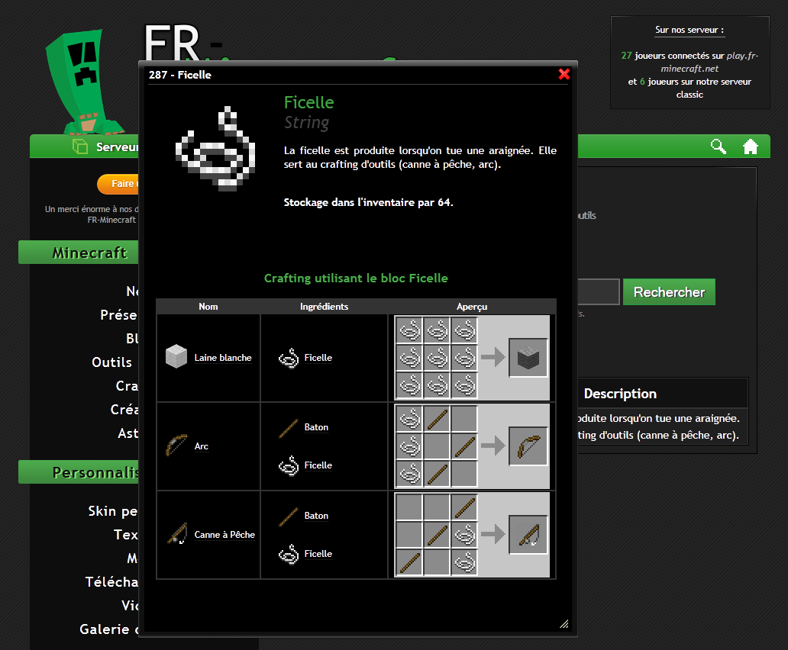Click the '27 joueurs connectés' server status text
The height and width of the screenshot is (650, 788).
tap(689, 62)
